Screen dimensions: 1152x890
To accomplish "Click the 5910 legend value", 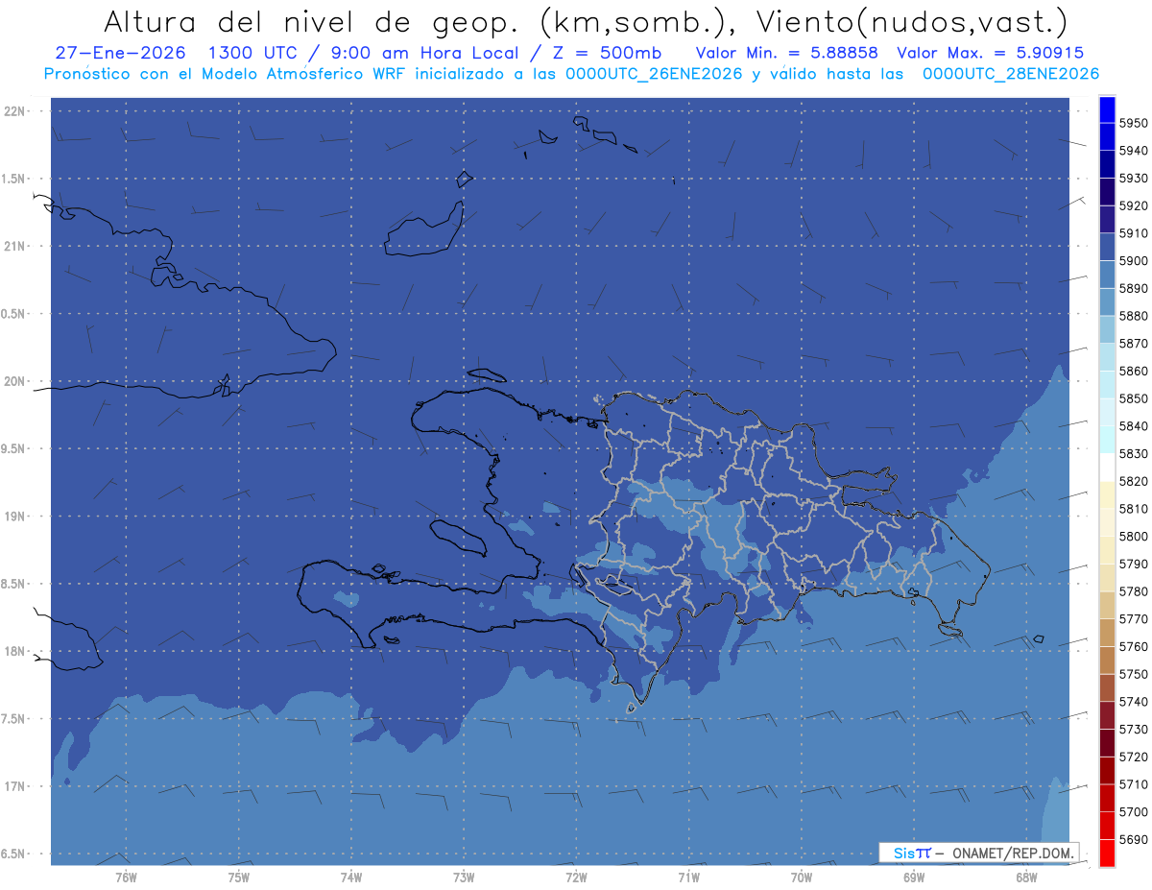I will [1133, 233].
